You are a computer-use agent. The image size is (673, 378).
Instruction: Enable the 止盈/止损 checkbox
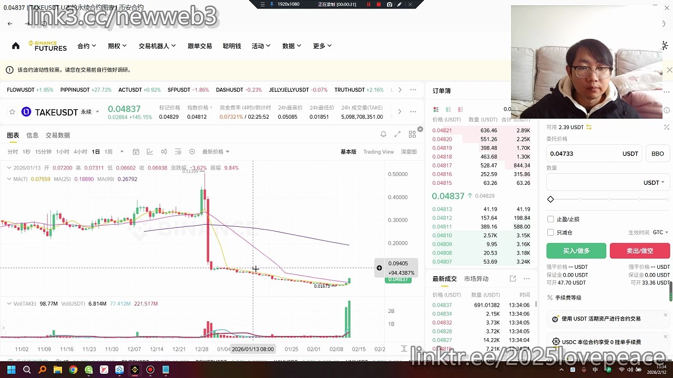point(550,219)
